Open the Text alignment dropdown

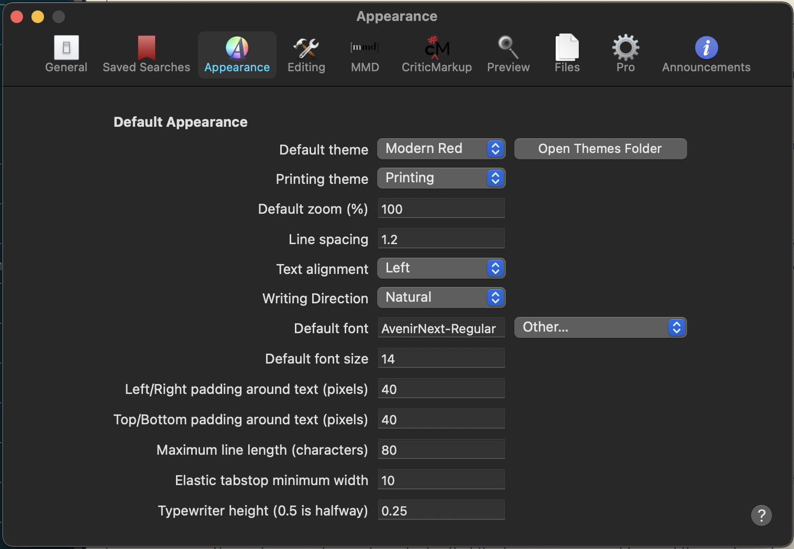pyautogui.click(x=440, y=268)
